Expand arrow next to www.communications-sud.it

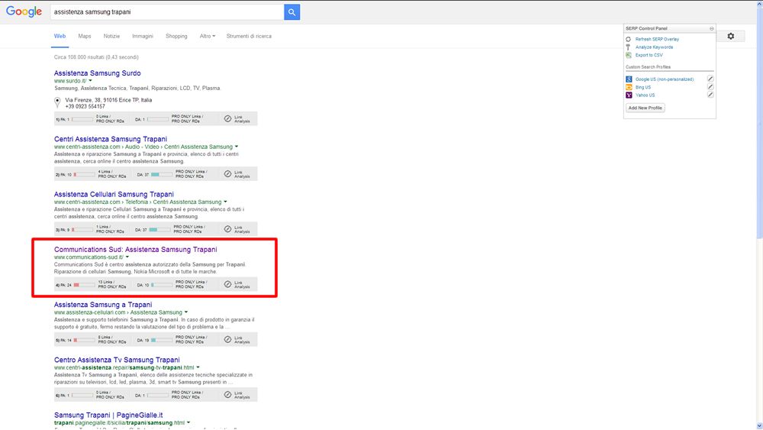[x=127, y=257]
